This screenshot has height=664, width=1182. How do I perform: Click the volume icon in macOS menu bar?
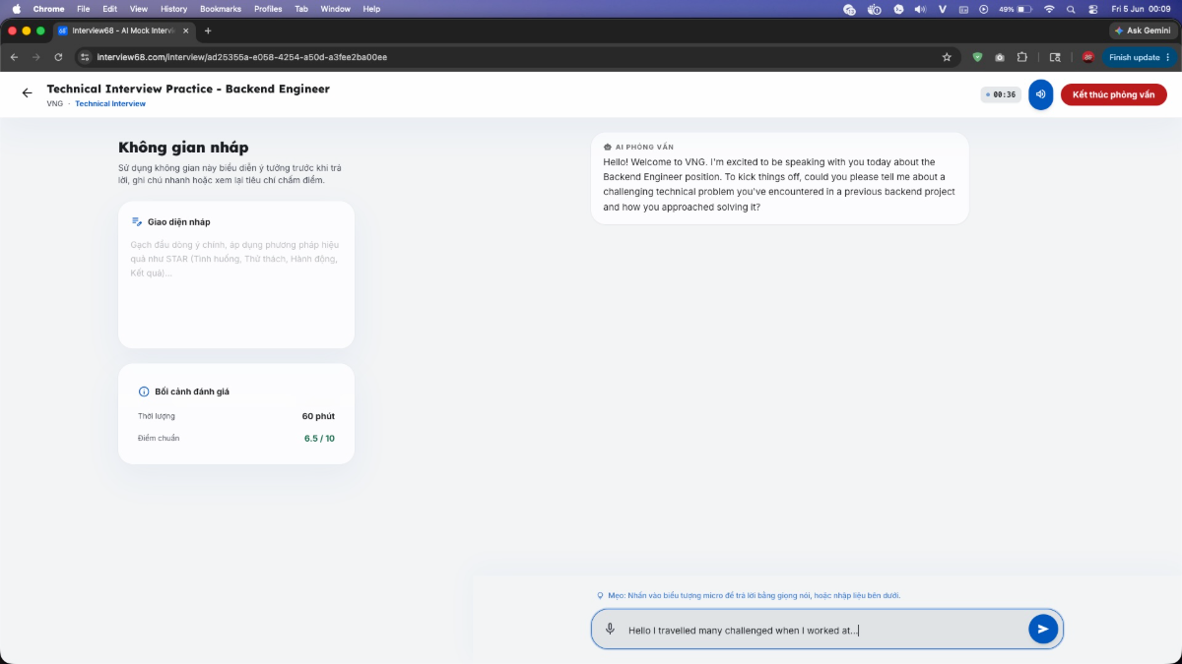point(920,9)
